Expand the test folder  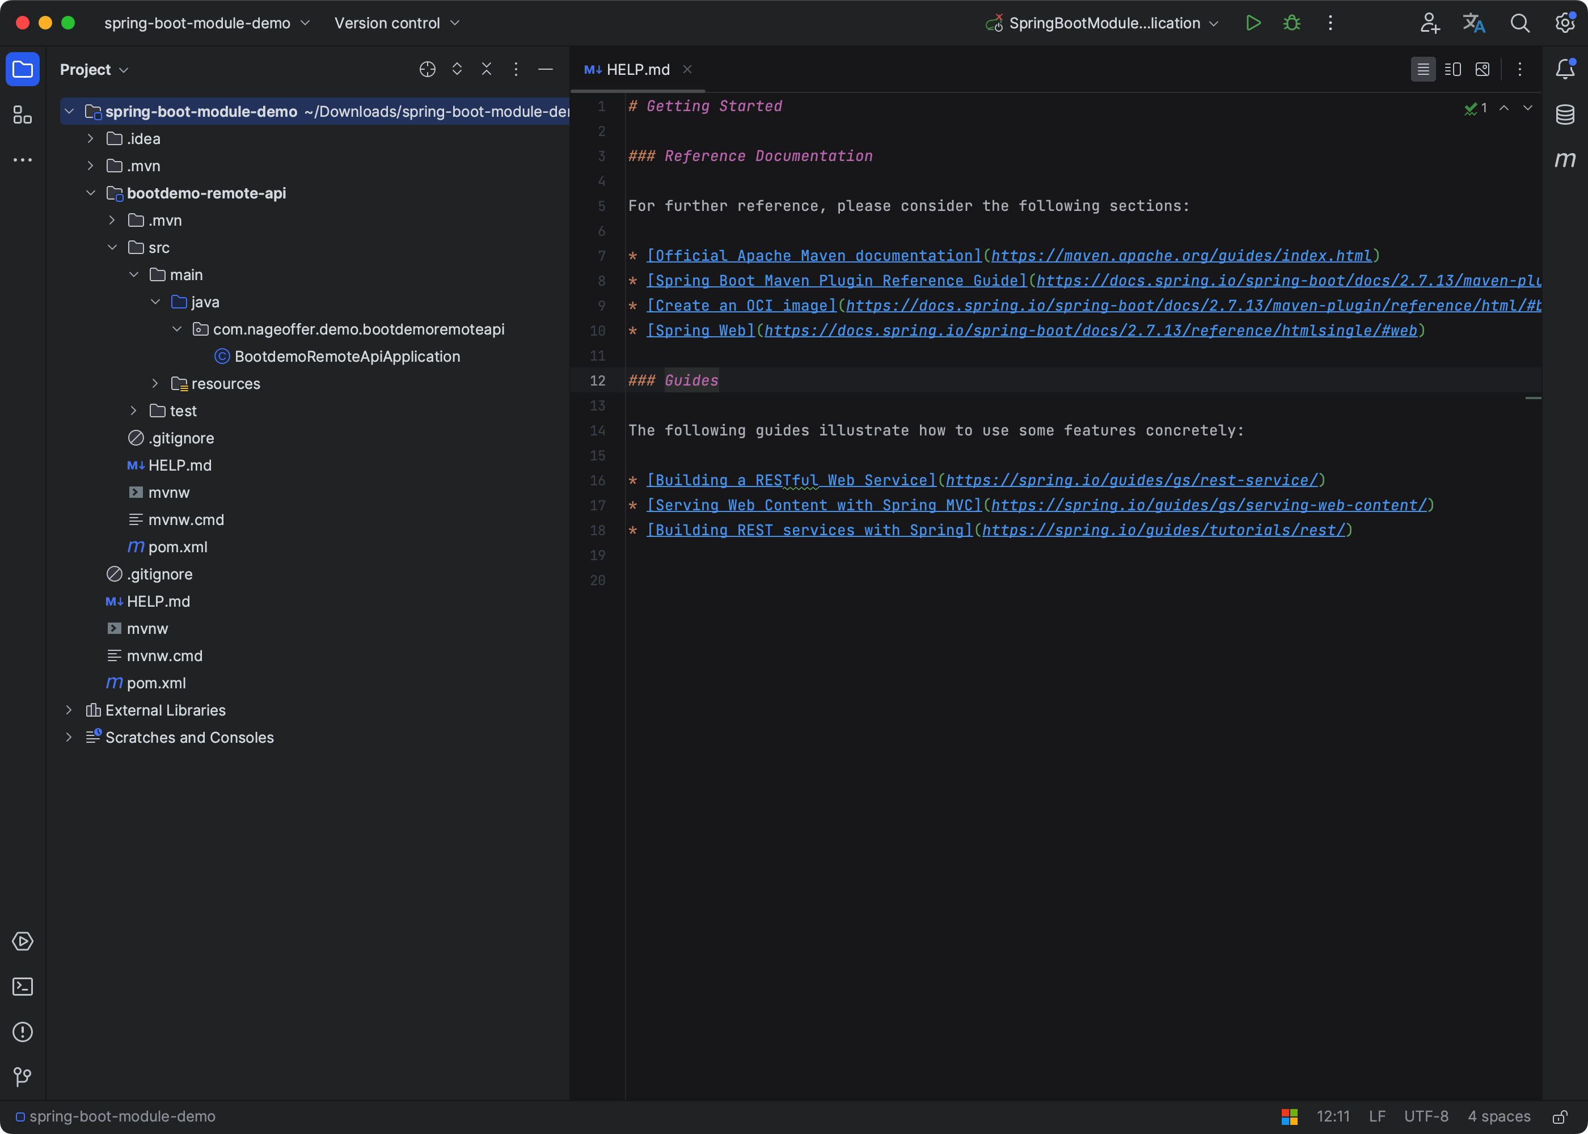(x=133, y=411)
